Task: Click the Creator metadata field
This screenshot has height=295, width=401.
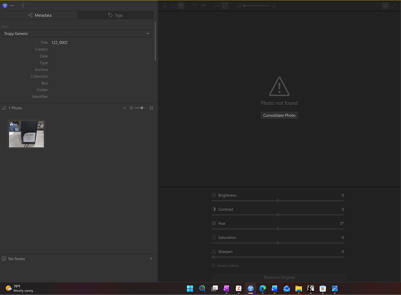Action: (101, 50)
